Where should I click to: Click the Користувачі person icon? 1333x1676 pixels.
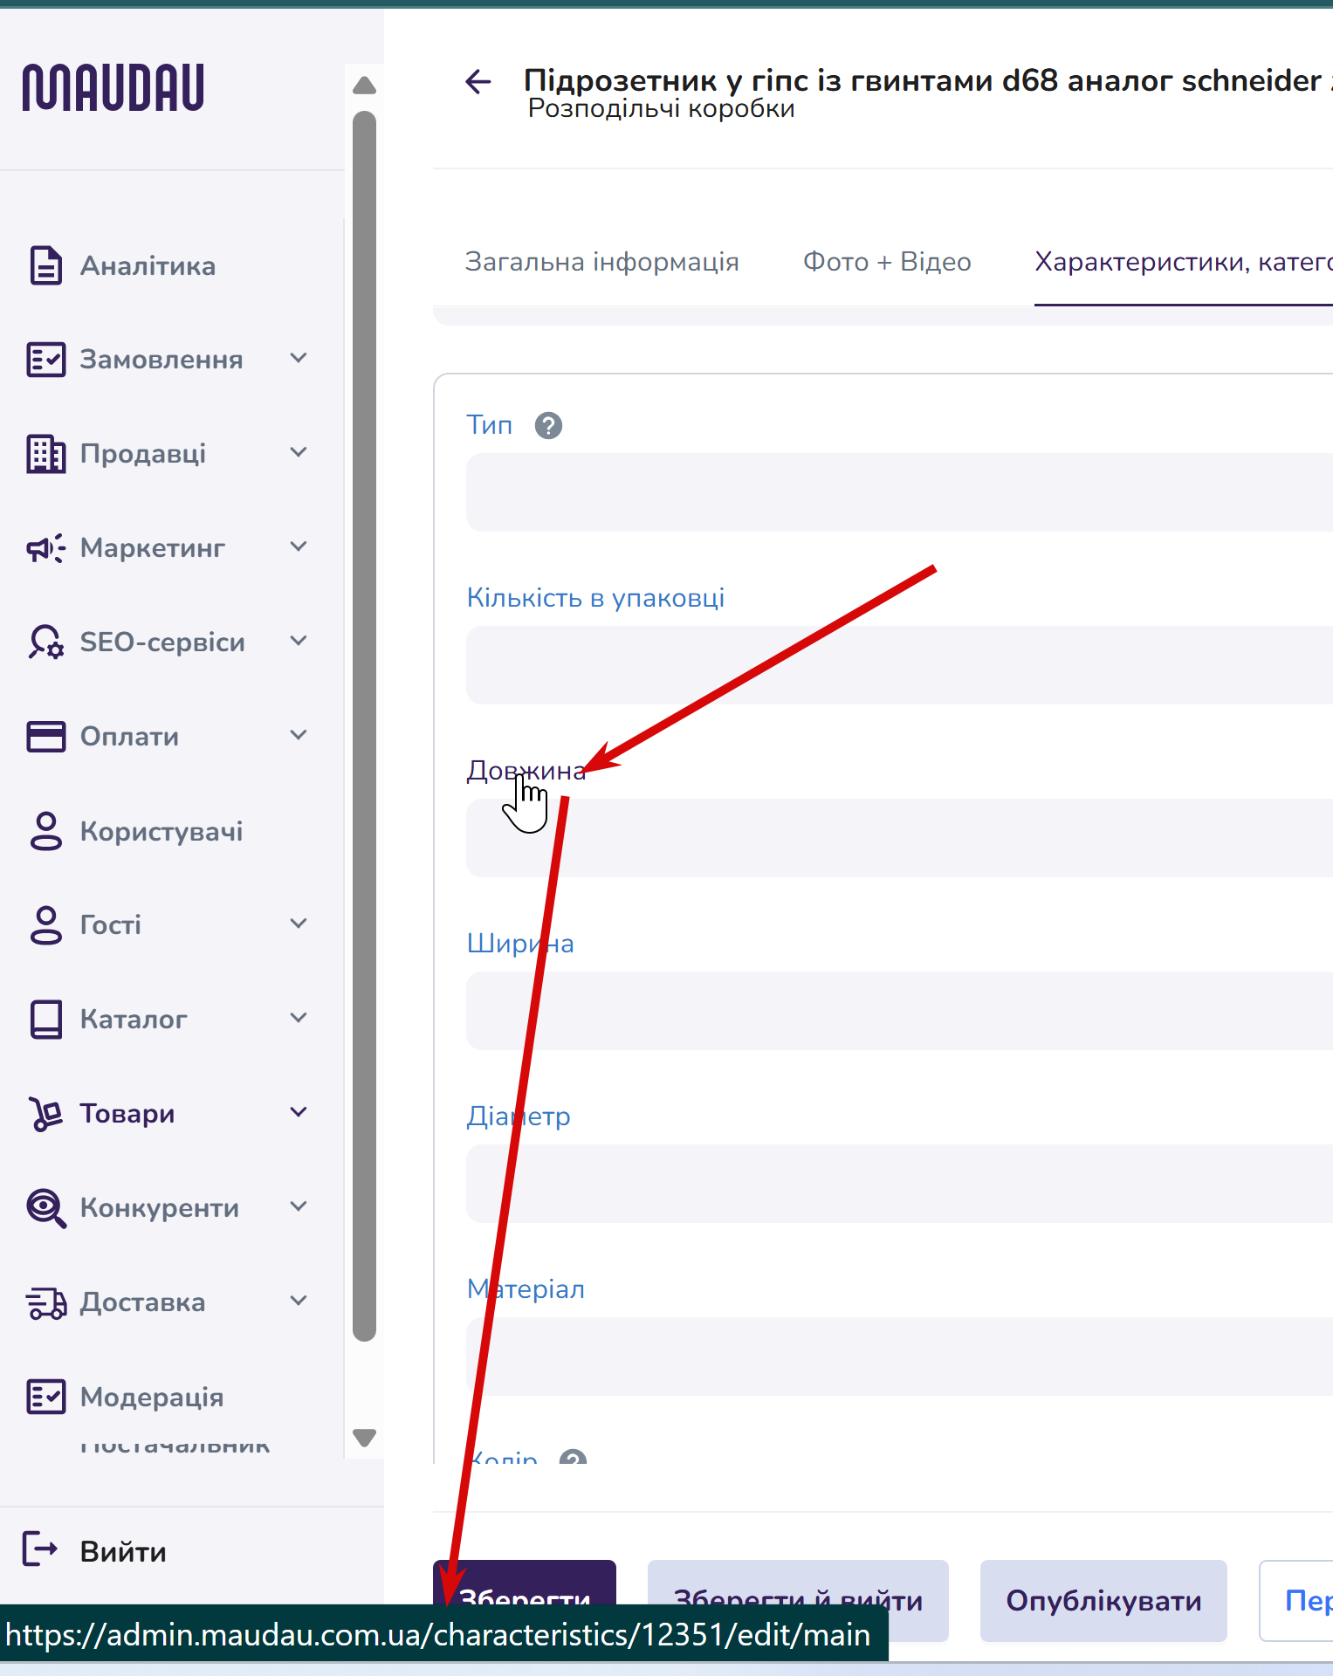click(x=45, y=831)
